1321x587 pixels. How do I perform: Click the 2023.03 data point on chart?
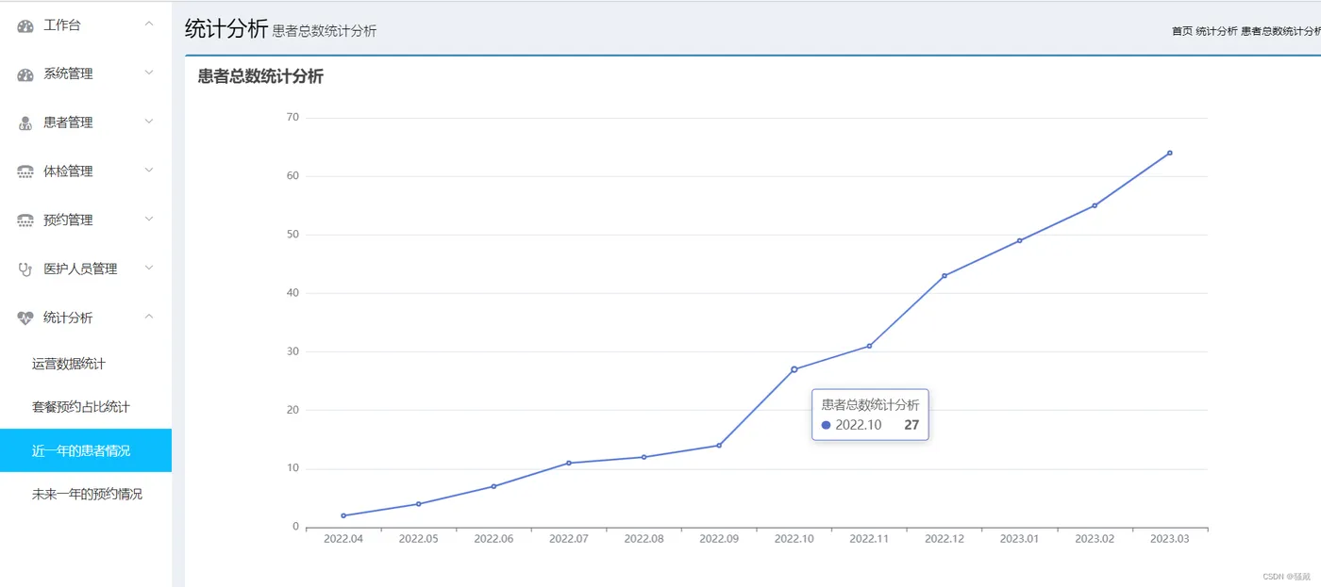pos(1170,153)
